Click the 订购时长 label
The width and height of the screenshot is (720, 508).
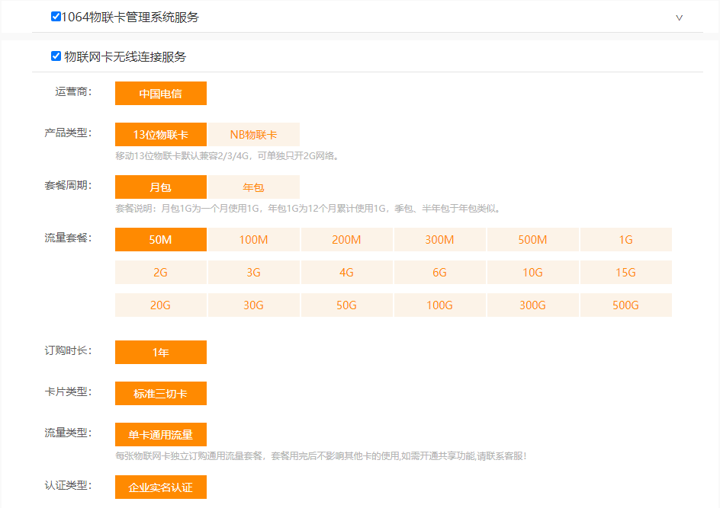(x=68, y=351)
